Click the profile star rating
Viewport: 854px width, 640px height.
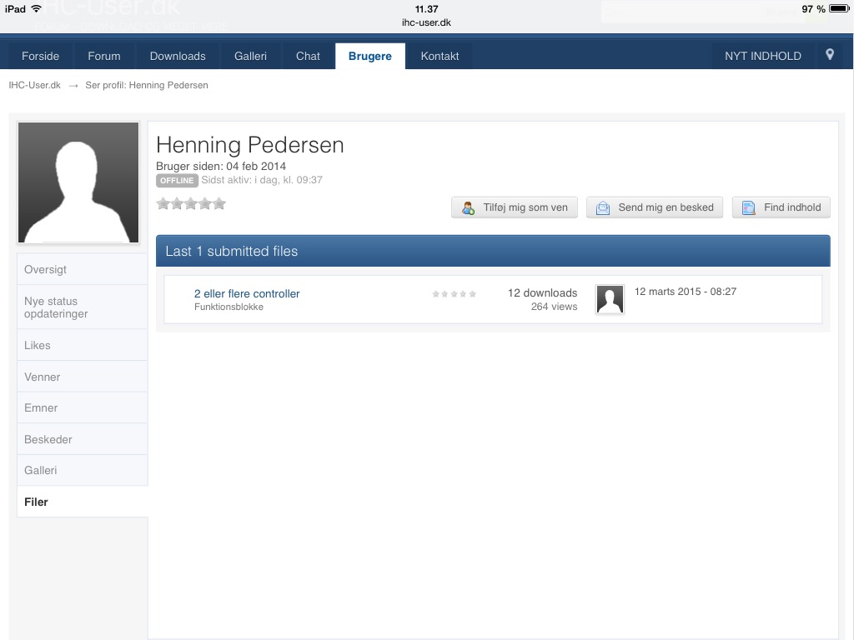[191, 203]
